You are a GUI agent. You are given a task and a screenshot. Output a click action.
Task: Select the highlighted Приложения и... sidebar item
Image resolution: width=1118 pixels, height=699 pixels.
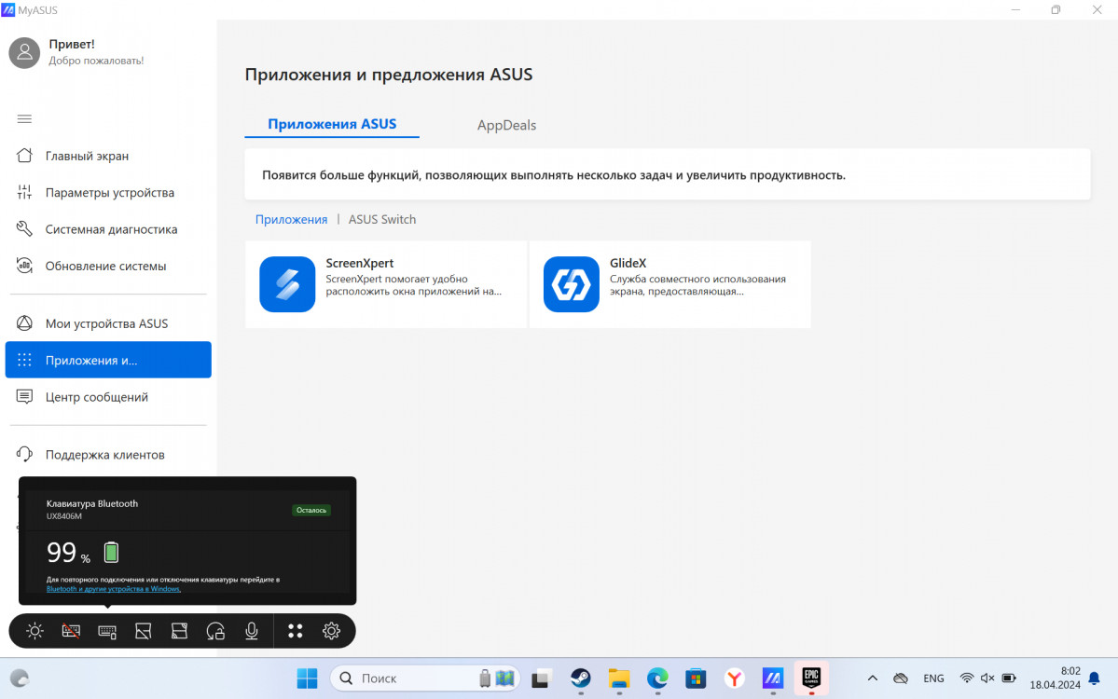108,360
